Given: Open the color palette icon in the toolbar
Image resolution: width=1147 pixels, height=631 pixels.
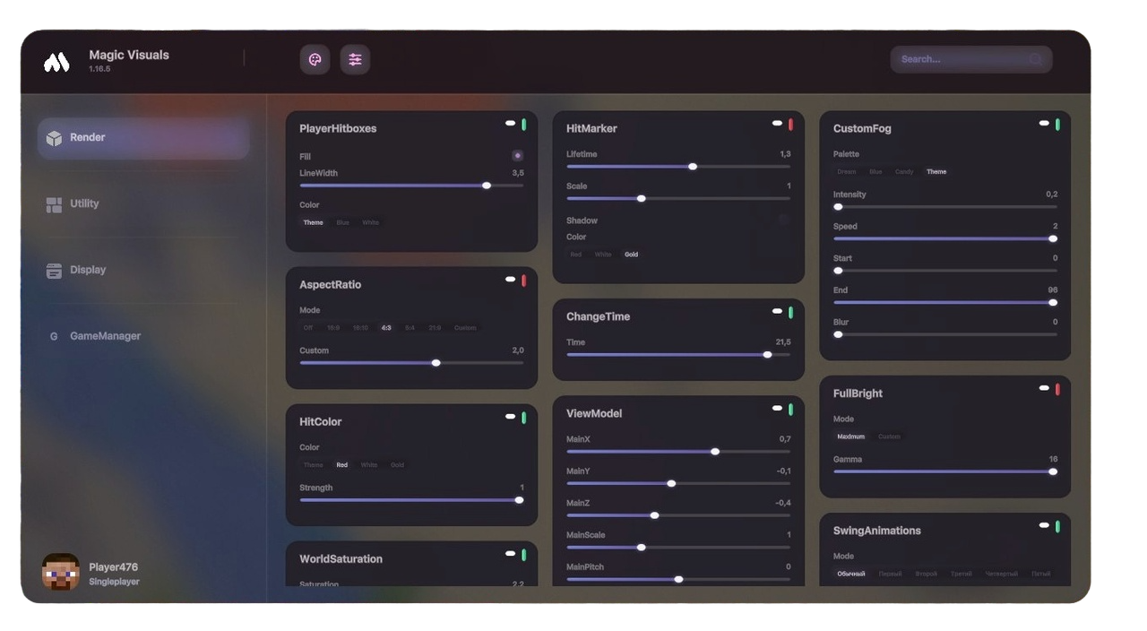Looking at the screenshot, I should [315, 59].
